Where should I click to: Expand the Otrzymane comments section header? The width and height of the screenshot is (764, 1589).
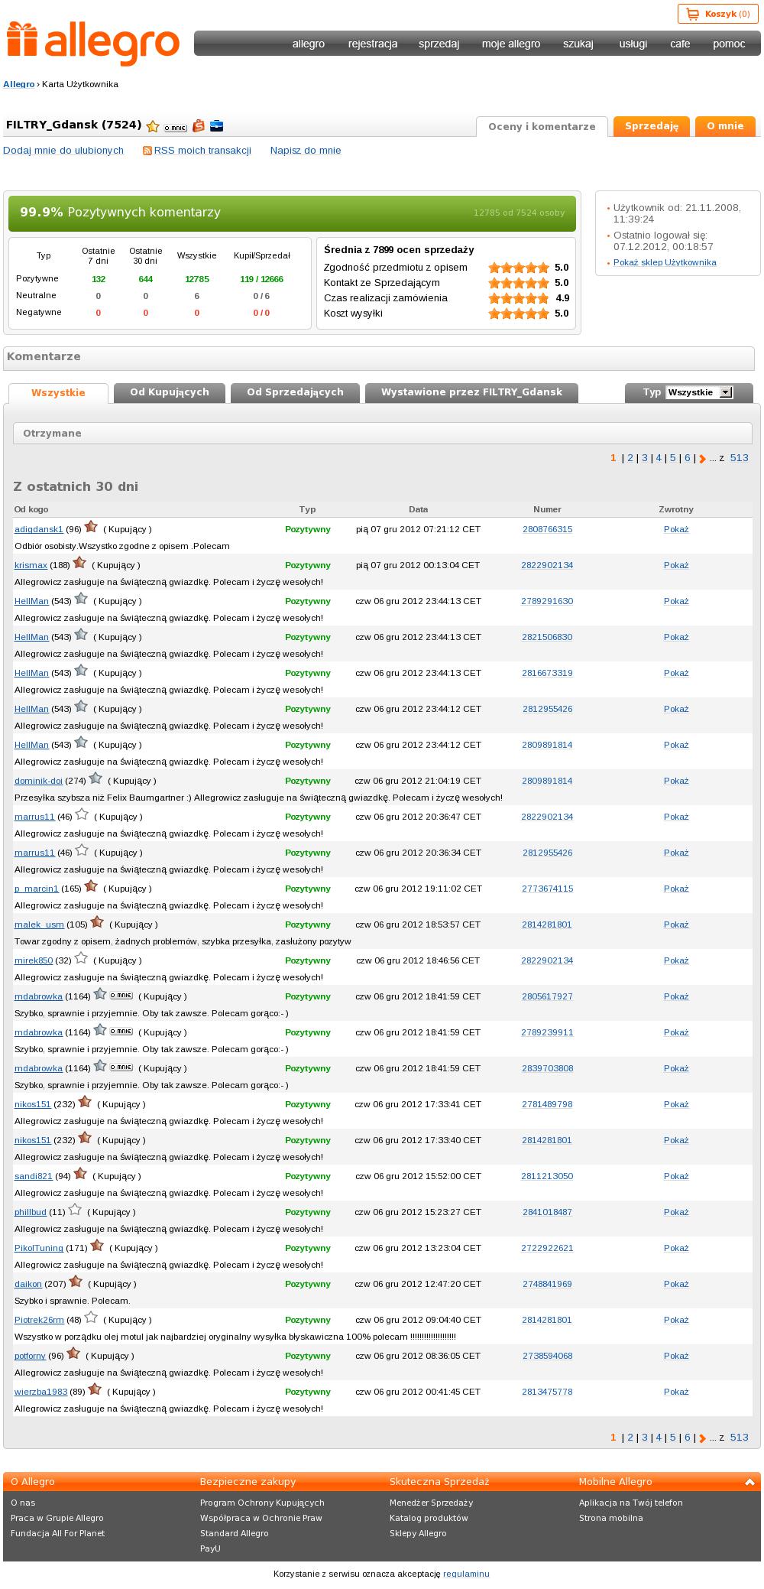[x=382, y=434]
